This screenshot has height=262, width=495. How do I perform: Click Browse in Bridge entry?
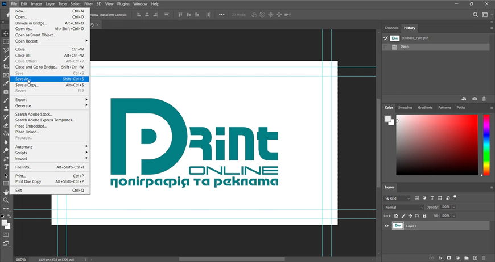[x=49, y=23]
